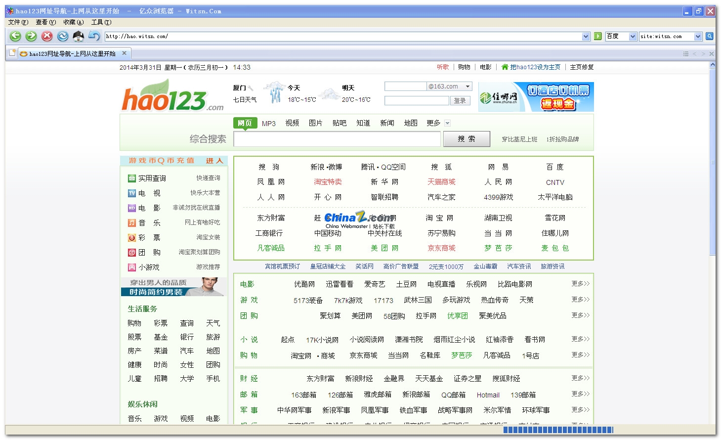Switch to the 视频 search tab

(x=292, y=123)
